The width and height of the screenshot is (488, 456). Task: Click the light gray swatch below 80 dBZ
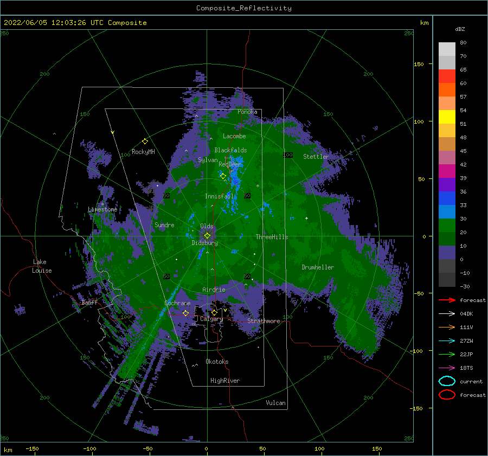[x=447, y=49]
